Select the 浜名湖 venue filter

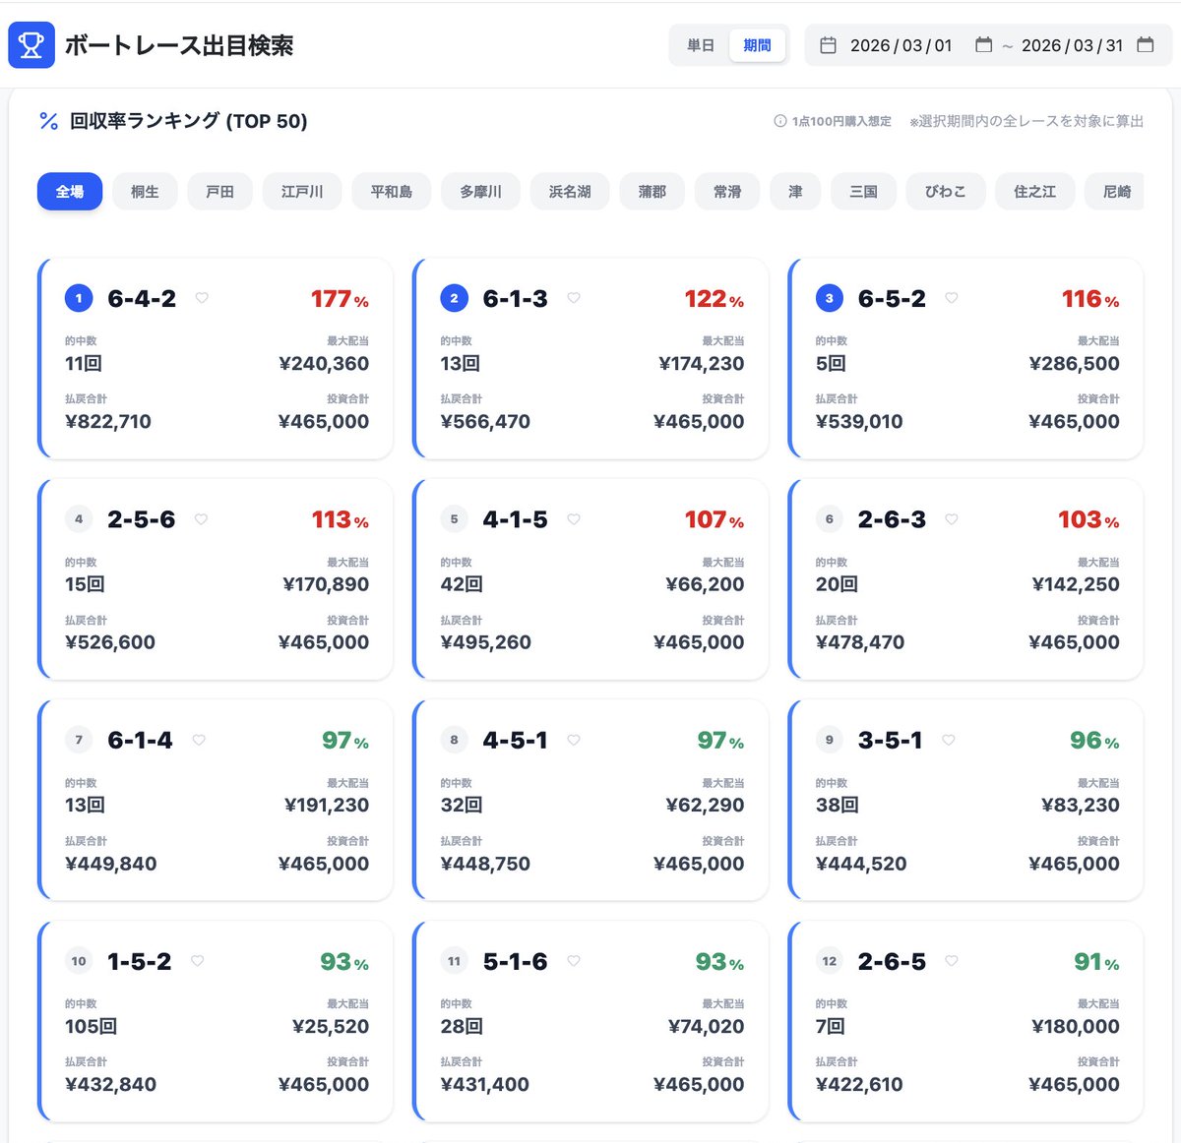(x=569, y=192)
